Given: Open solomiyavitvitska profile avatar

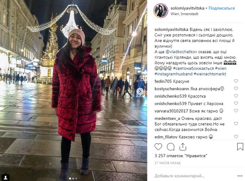Looking at the screenshot, I should (x=160, y=11).
